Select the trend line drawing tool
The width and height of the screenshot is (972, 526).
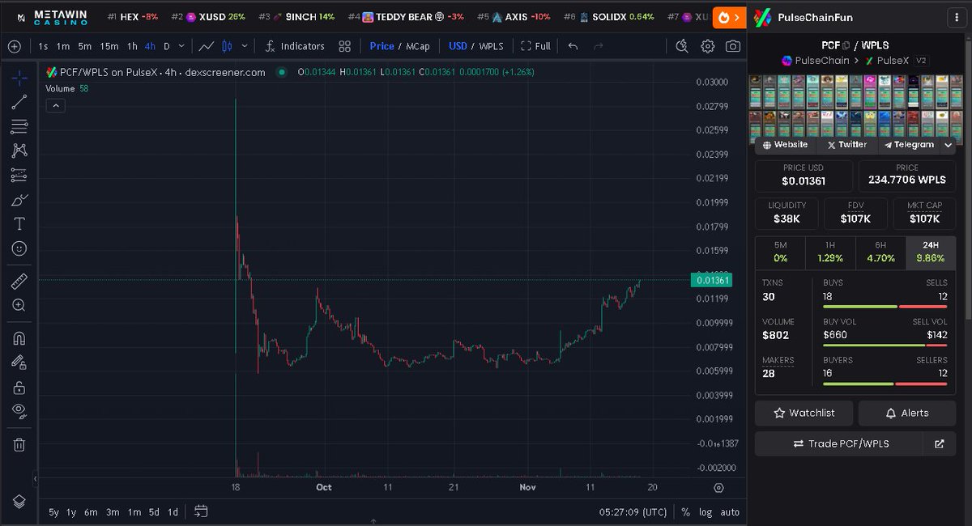tap(19, 102)
